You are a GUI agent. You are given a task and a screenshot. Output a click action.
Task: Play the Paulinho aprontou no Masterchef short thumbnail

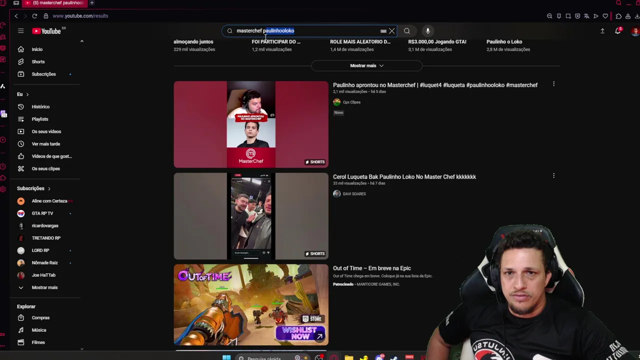pos(251,124)
